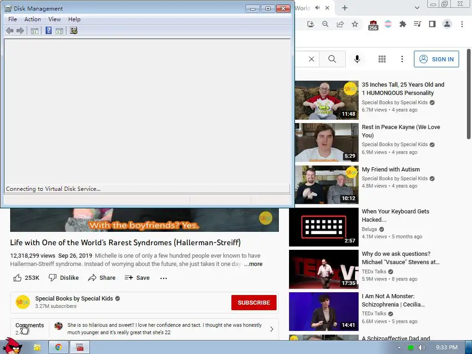Click the Dislike button
Image resolution: width=472 pixels, height=354 pixels.
coord(64,278)
